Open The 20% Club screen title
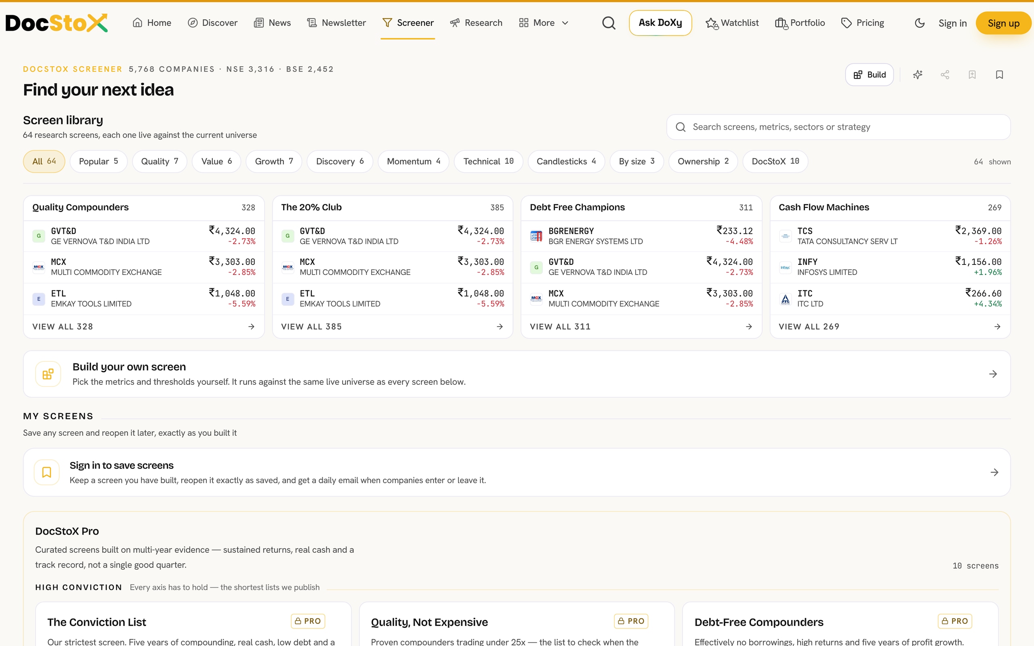This screenshot has height=646, width=1034. click(x=311, y=207)
